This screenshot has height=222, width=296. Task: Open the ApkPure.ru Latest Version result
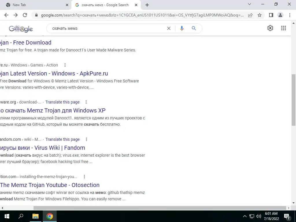pyautogui.click(x=54, y=73)
